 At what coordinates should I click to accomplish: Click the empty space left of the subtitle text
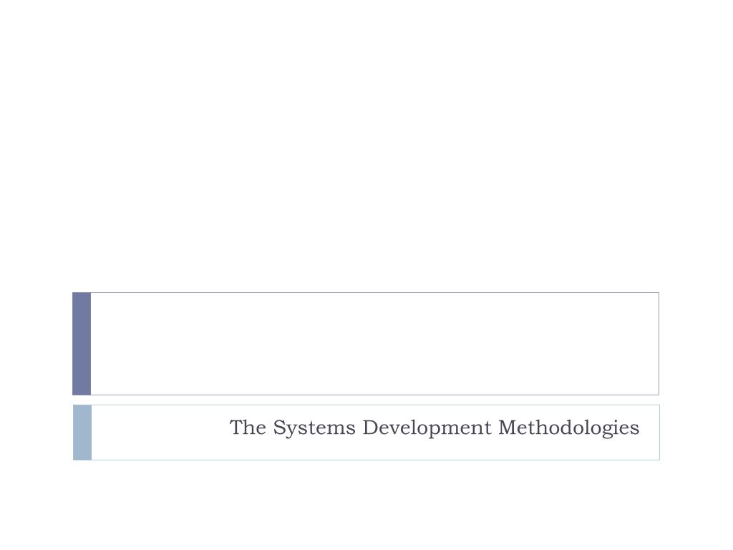tap(159, 433)
